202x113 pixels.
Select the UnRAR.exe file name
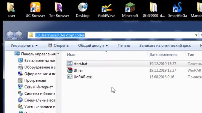coord(83,77)
